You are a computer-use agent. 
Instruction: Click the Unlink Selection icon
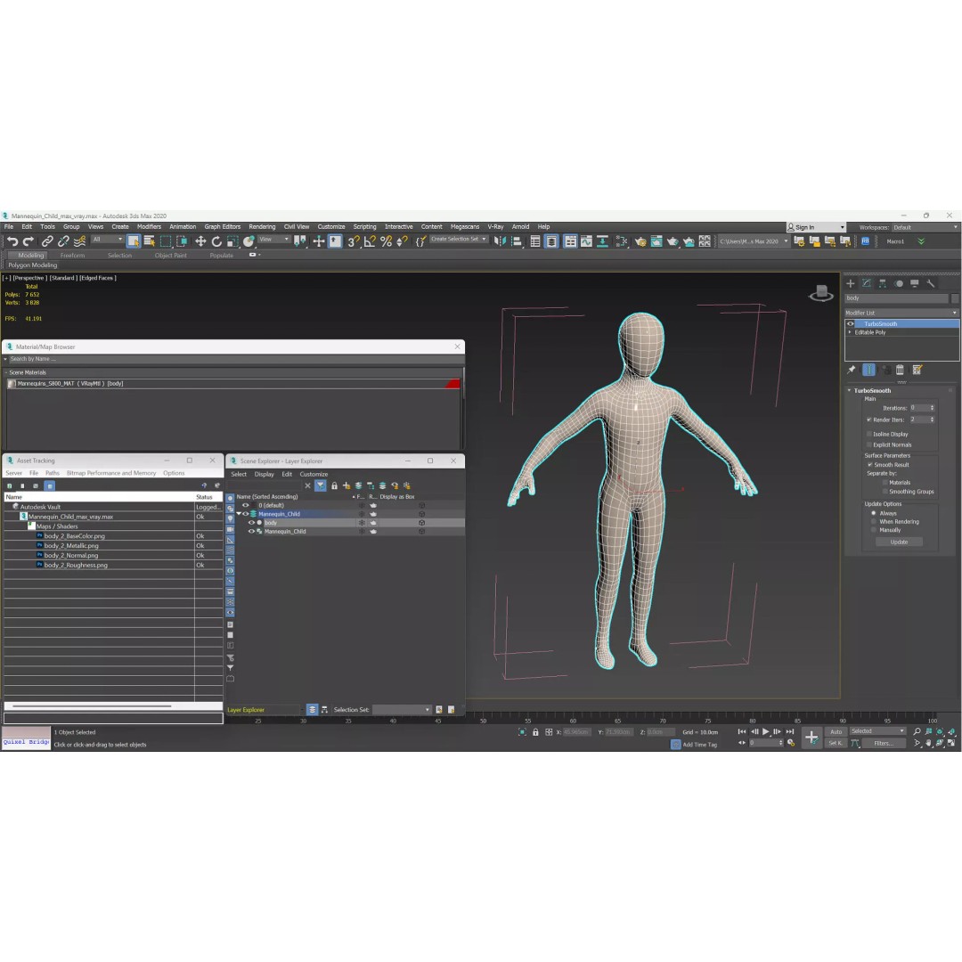pos(63,241)
